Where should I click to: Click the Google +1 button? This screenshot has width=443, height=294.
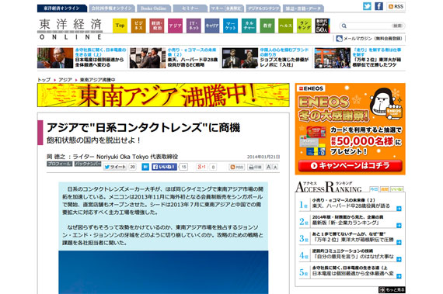click(202, 167)
